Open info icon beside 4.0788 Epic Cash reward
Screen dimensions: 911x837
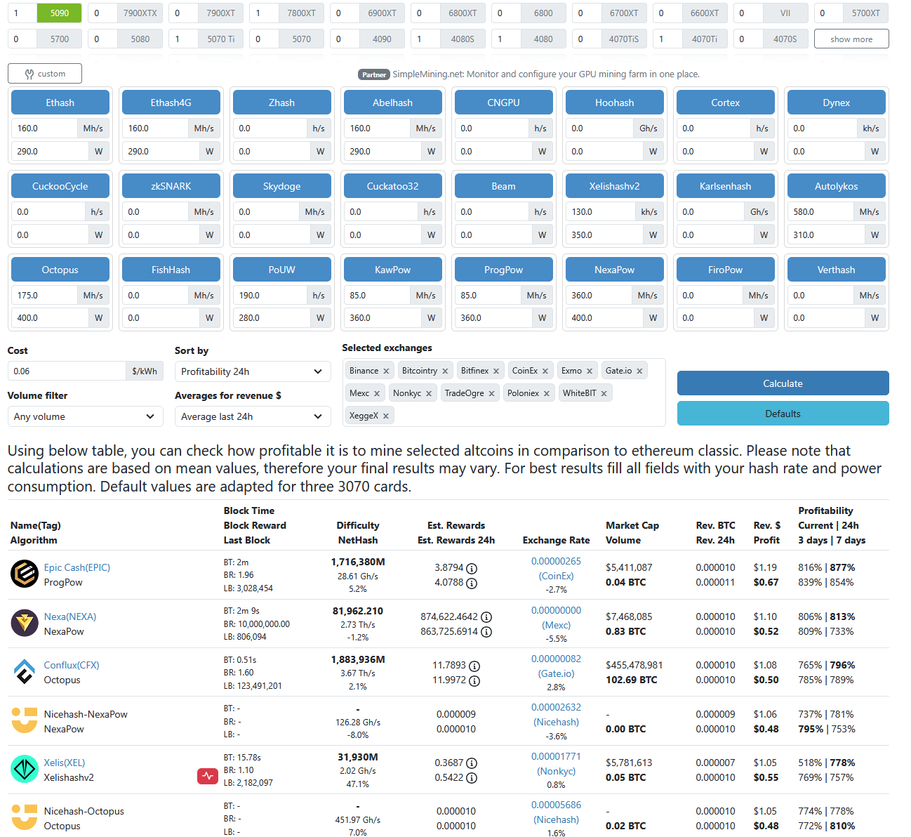[472, 583]
